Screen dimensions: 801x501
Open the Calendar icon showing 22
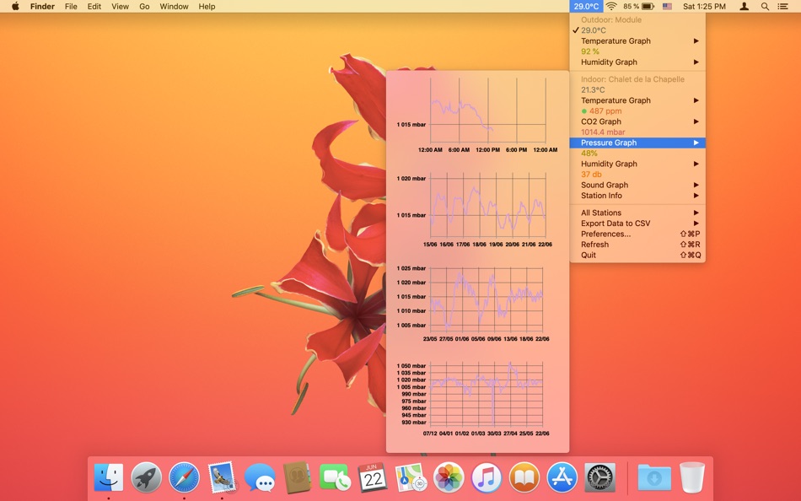tap(373, 477)
